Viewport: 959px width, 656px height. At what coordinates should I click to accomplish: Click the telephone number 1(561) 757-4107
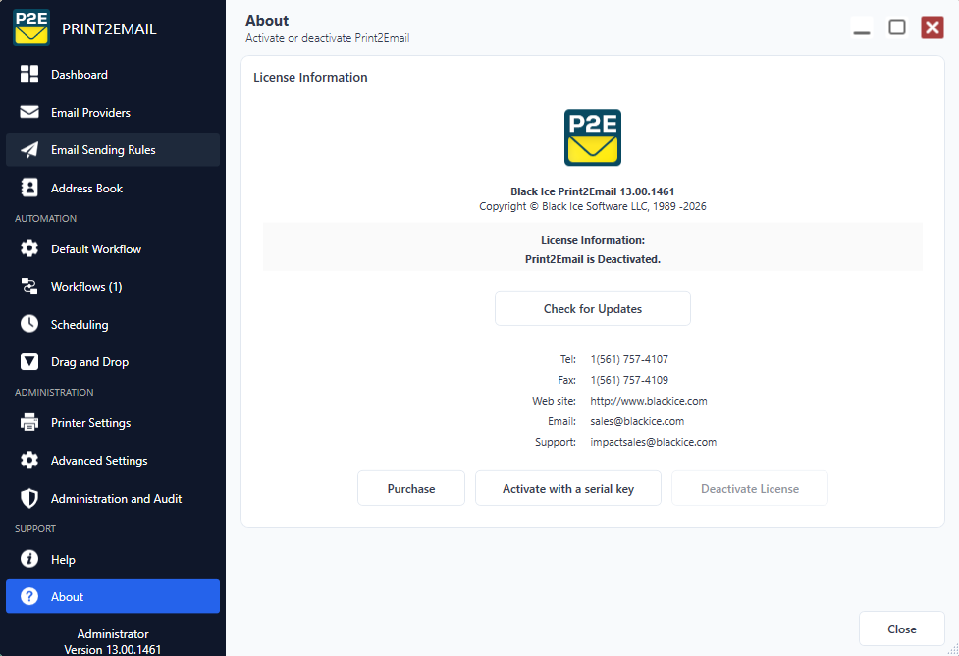click(x=629, y=359)
